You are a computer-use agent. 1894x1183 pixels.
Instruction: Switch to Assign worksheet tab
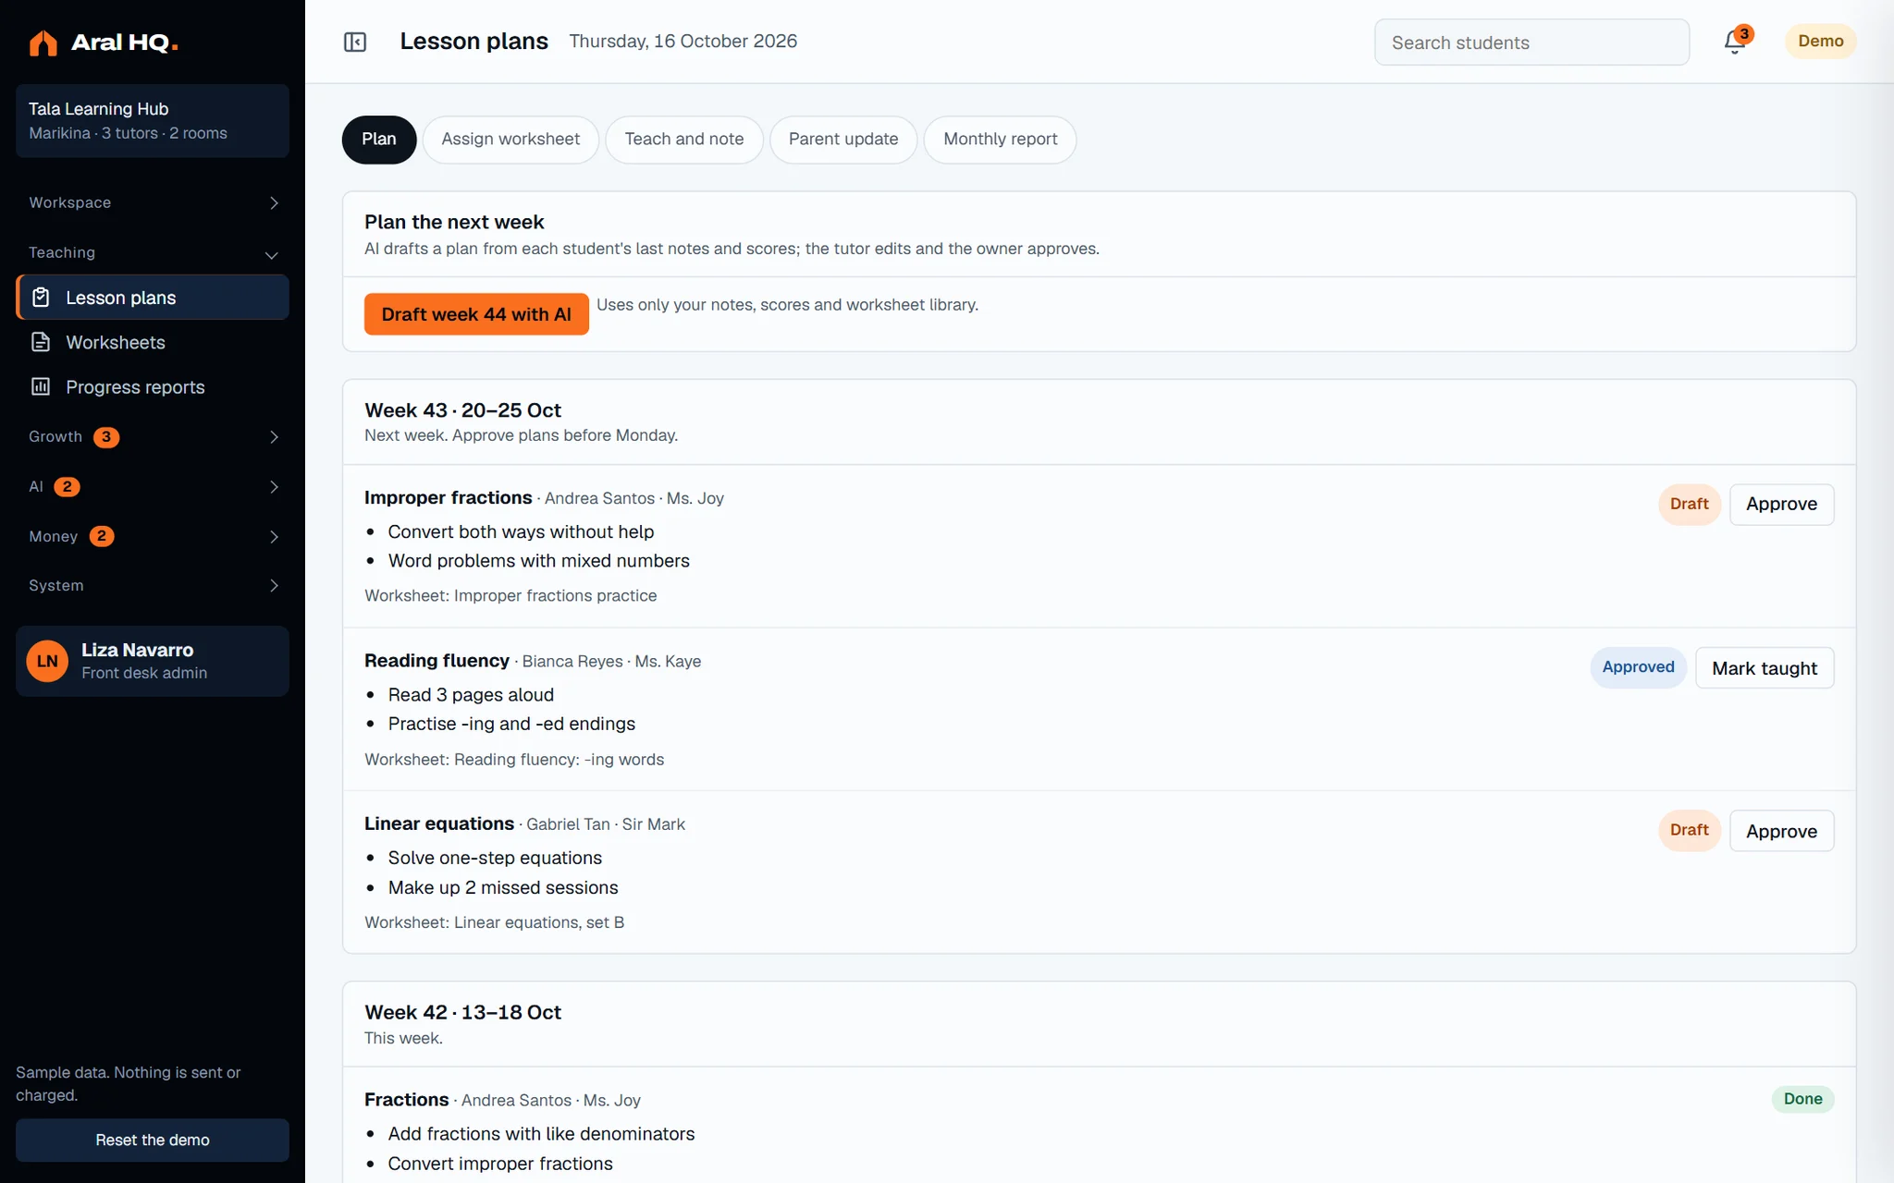pyautogui.click(x=510, y=140)
